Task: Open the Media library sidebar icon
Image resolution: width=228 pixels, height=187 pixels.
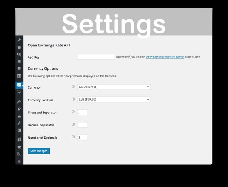Action: 19,55
